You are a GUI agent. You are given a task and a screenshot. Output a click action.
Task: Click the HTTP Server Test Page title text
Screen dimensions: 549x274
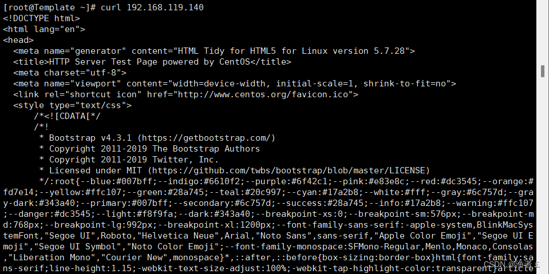coord(149,62)
